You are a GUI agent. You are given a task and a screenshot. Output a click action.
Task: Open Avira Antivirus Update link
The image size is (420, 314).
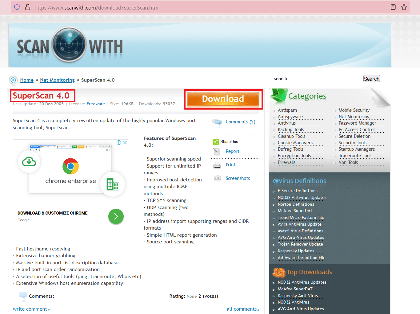click(299, 224)
